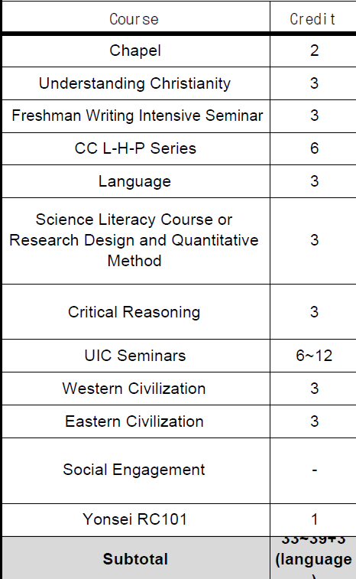Select the Critical Reasoning cell
The height and width of the screenshot is (579, 356).
tap(136, 311)
